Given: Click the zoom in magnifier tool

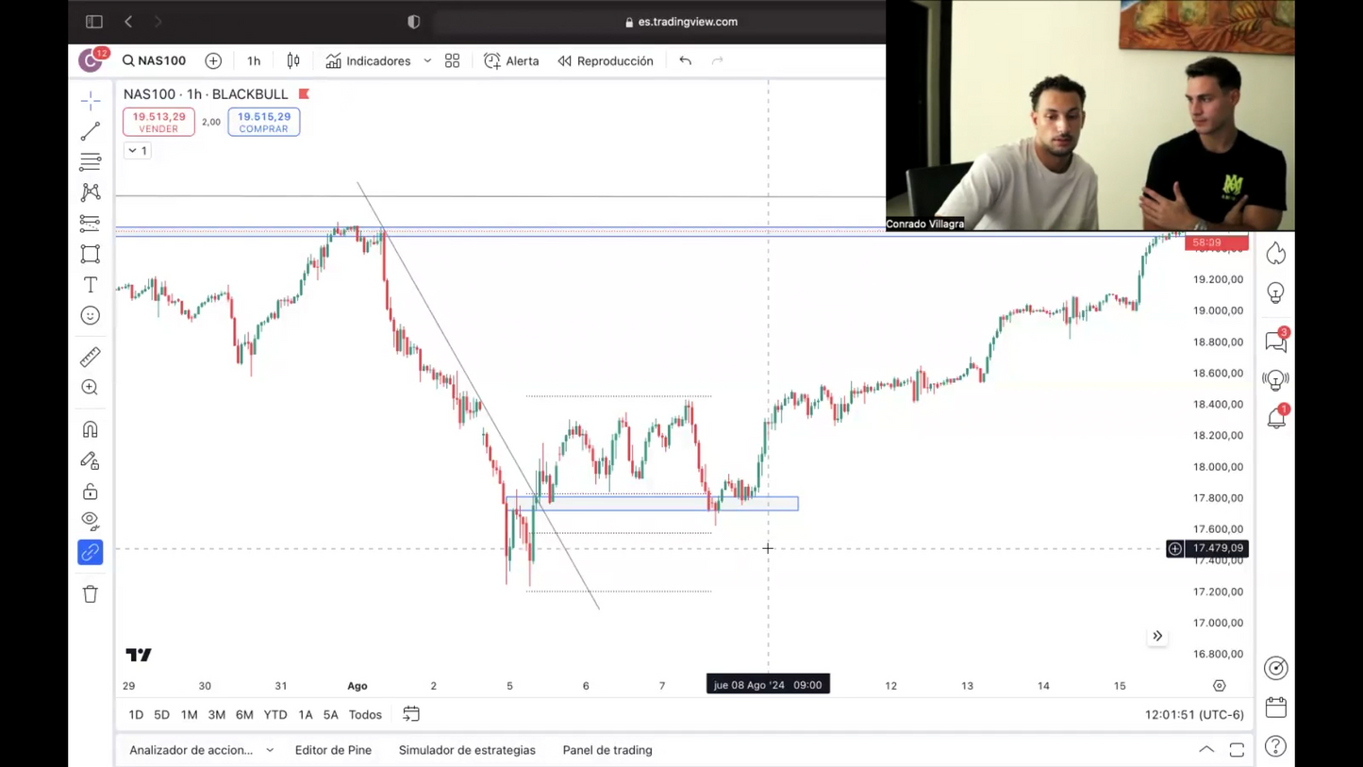Looking at the screenshot, I should (91, 388).
